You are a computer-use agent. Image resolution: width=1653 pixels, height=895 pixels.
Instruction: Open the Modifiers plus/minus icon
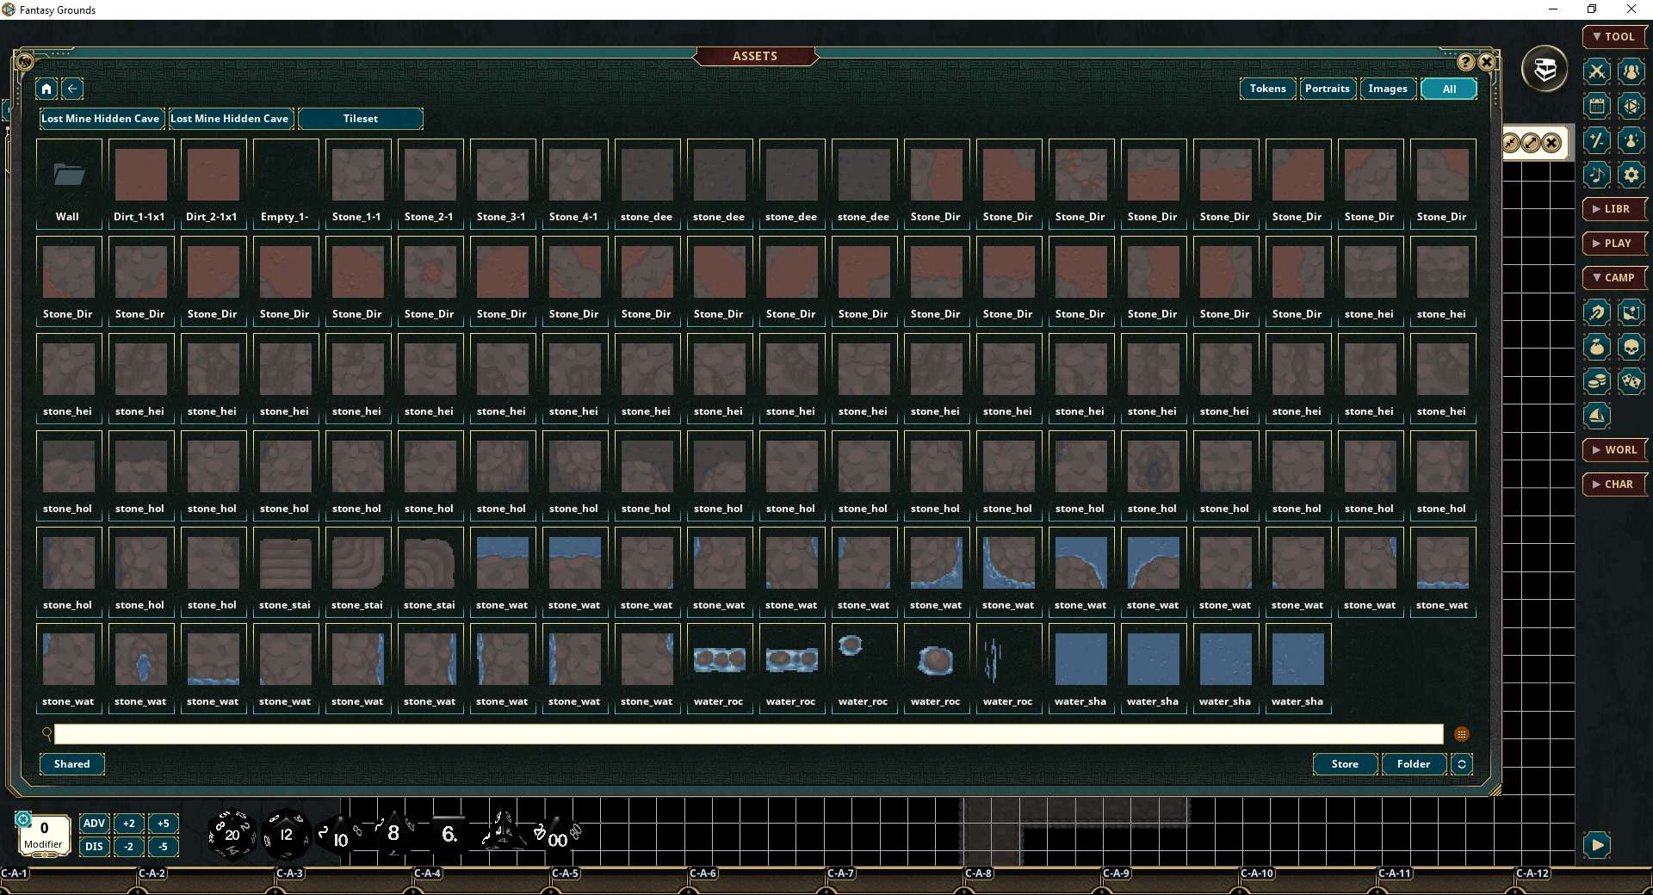(x=1597, y=140)
